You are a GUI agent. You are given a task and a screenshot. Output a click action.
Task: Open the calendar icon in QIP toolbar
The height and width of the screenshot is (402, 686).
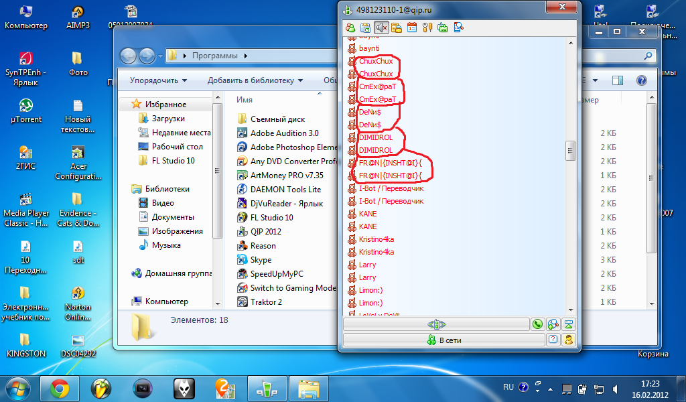412,28
